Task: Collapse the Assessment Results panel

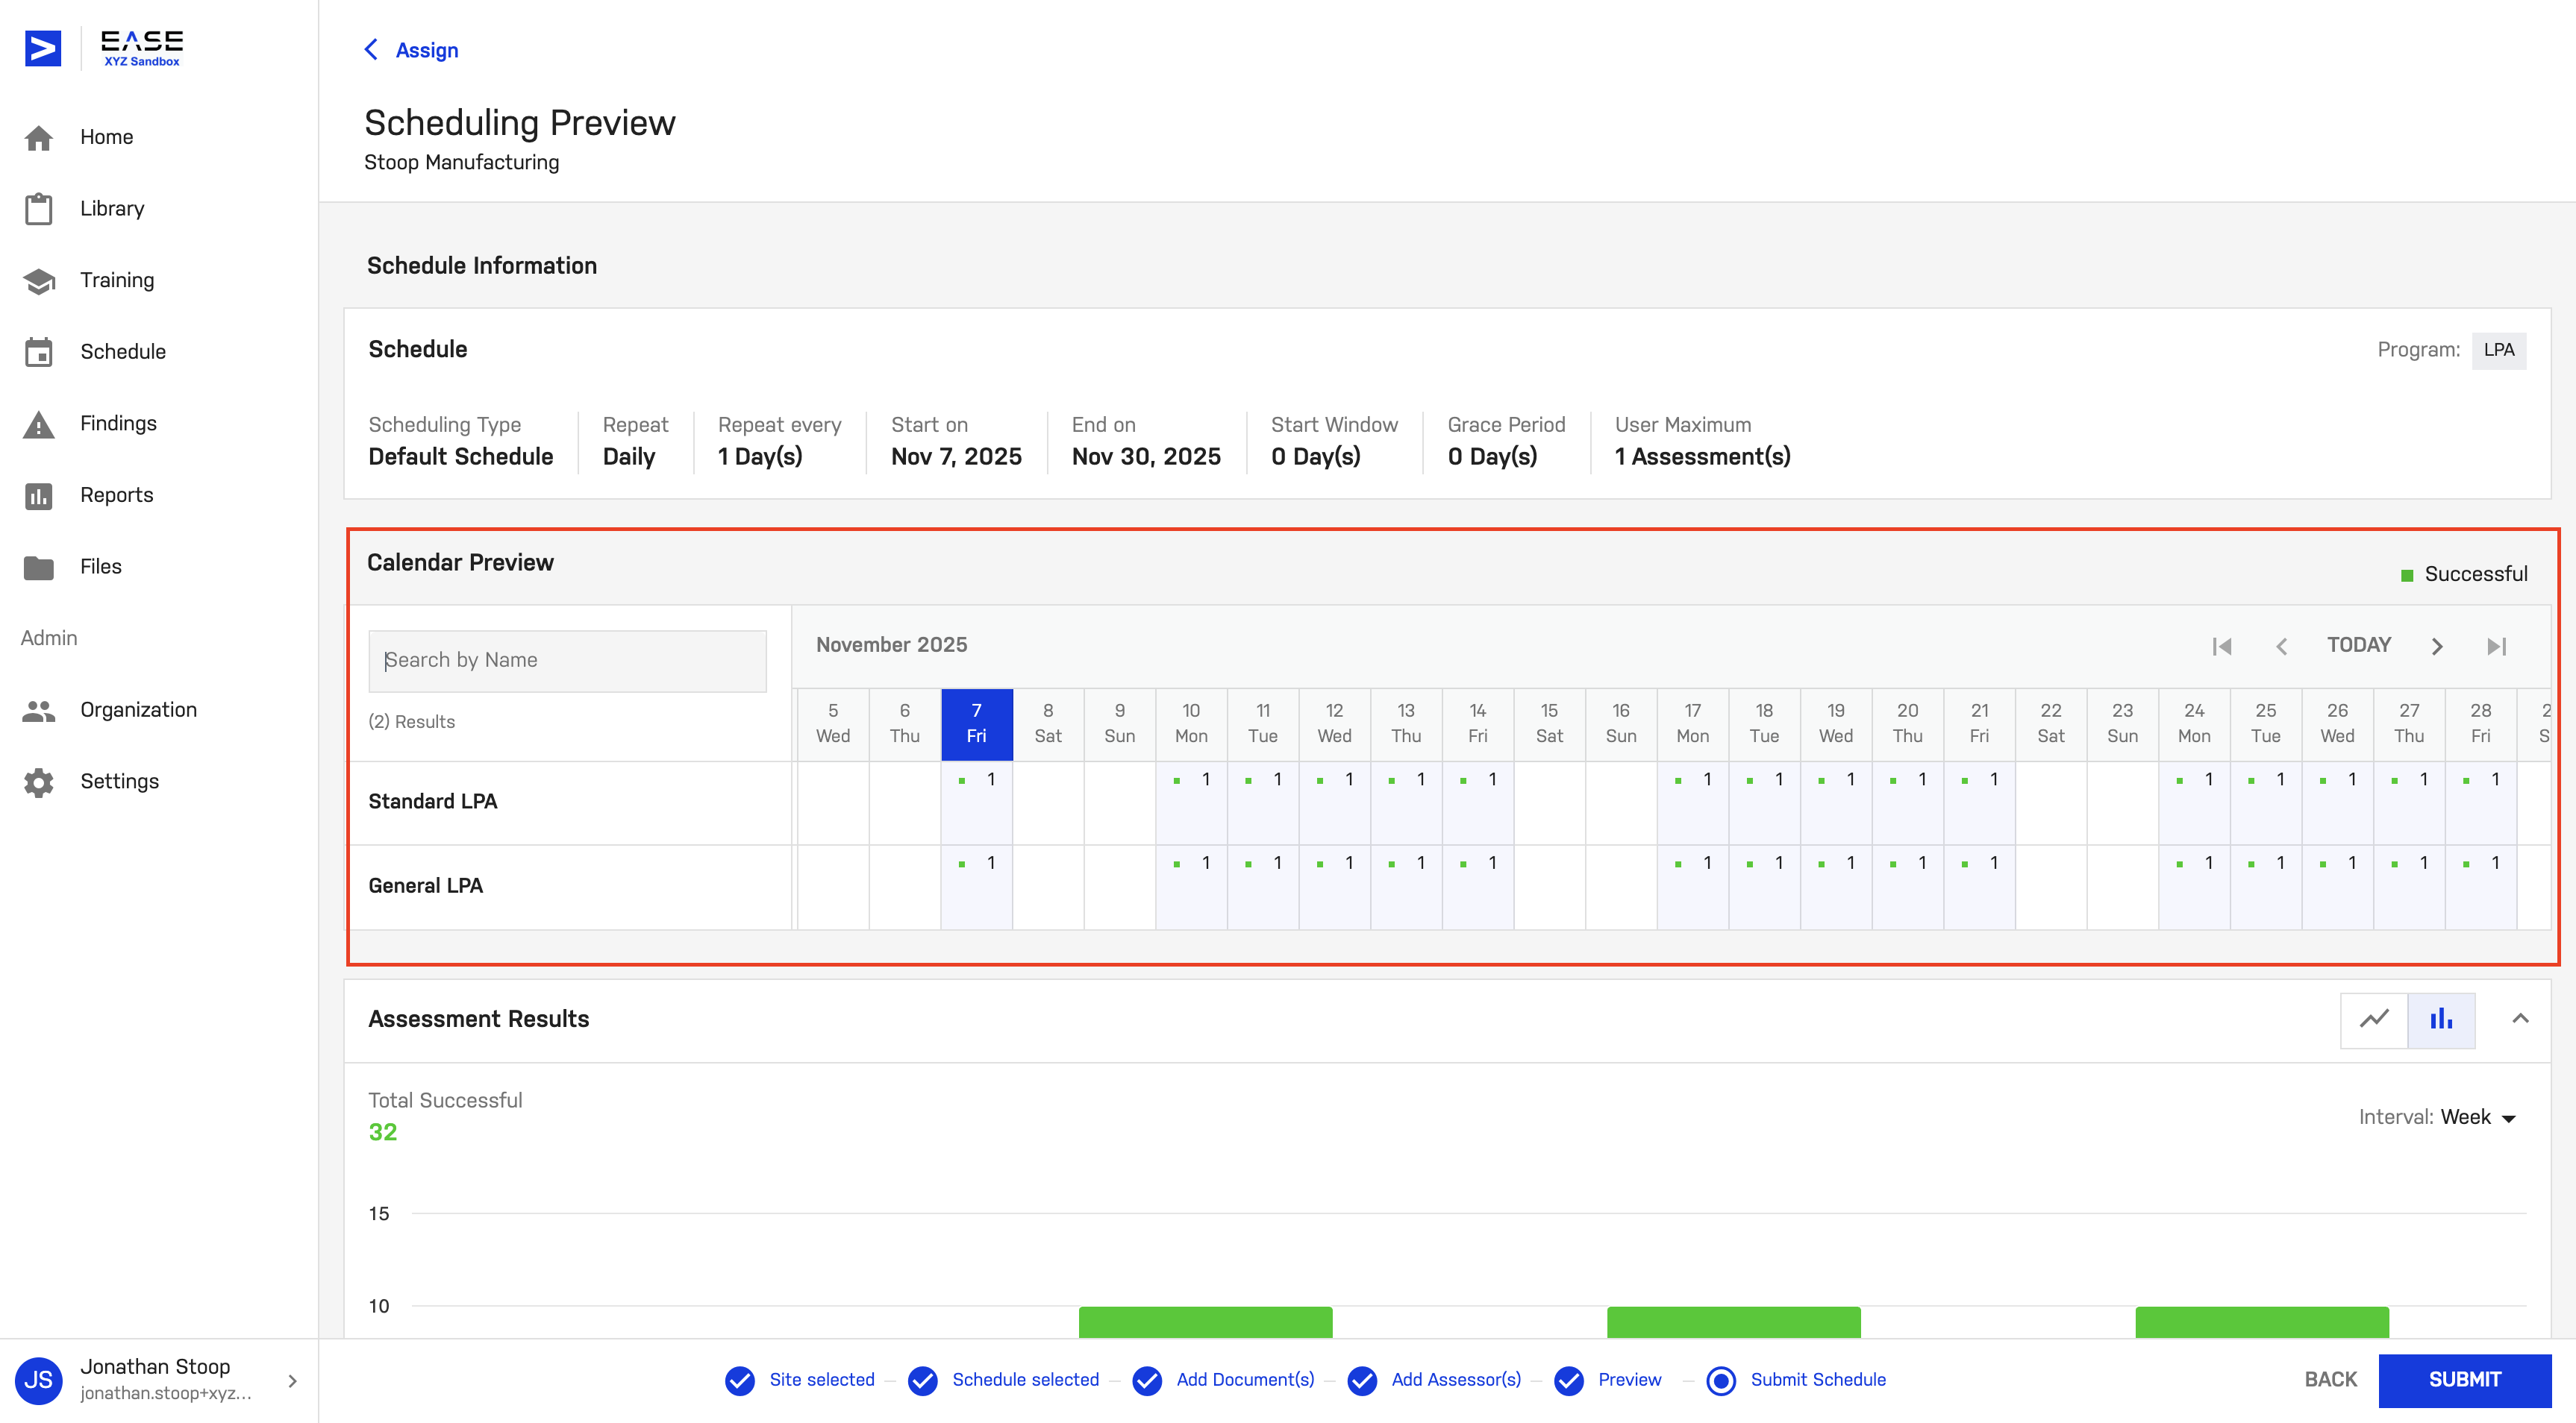Action: coord(2520,1018)
